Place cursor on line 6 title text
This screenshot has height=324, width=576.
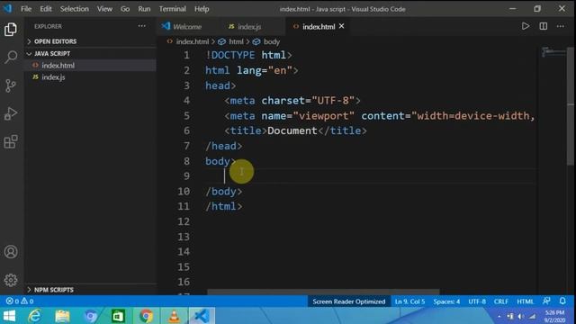tap(292, 130)
